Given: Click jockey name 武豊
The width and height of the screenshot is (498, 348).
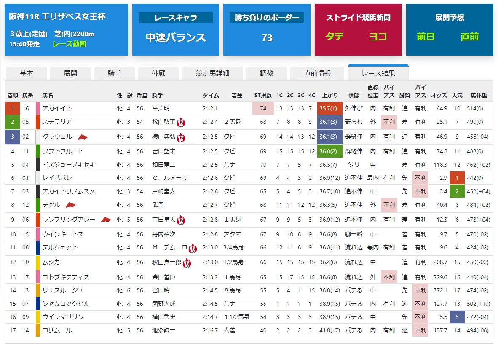Looking at the screenshot, I should (158, 205).
